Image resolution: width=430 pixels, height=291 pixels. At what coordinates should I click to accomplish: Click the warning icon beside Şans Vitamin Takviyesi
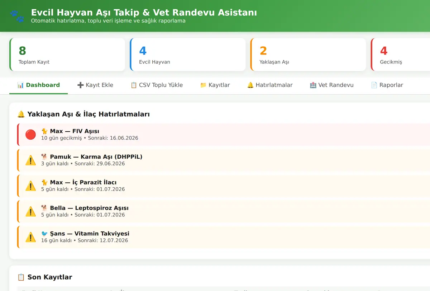[30, 237]
